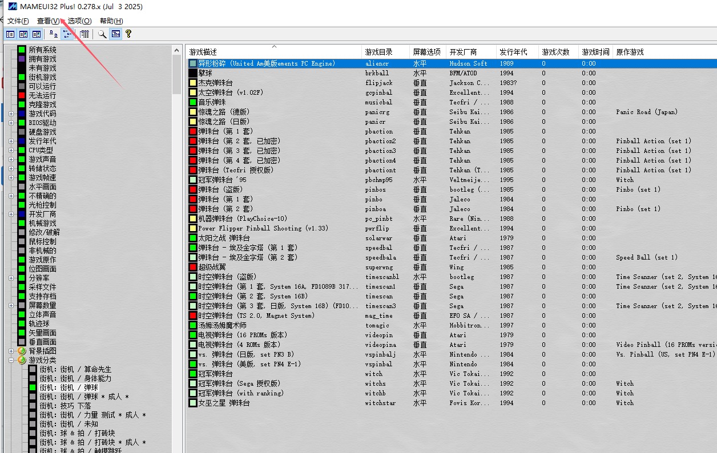Open the yellow question mark help
The width and height of the screenshot is (717, 453).
[x=128, y=34]
